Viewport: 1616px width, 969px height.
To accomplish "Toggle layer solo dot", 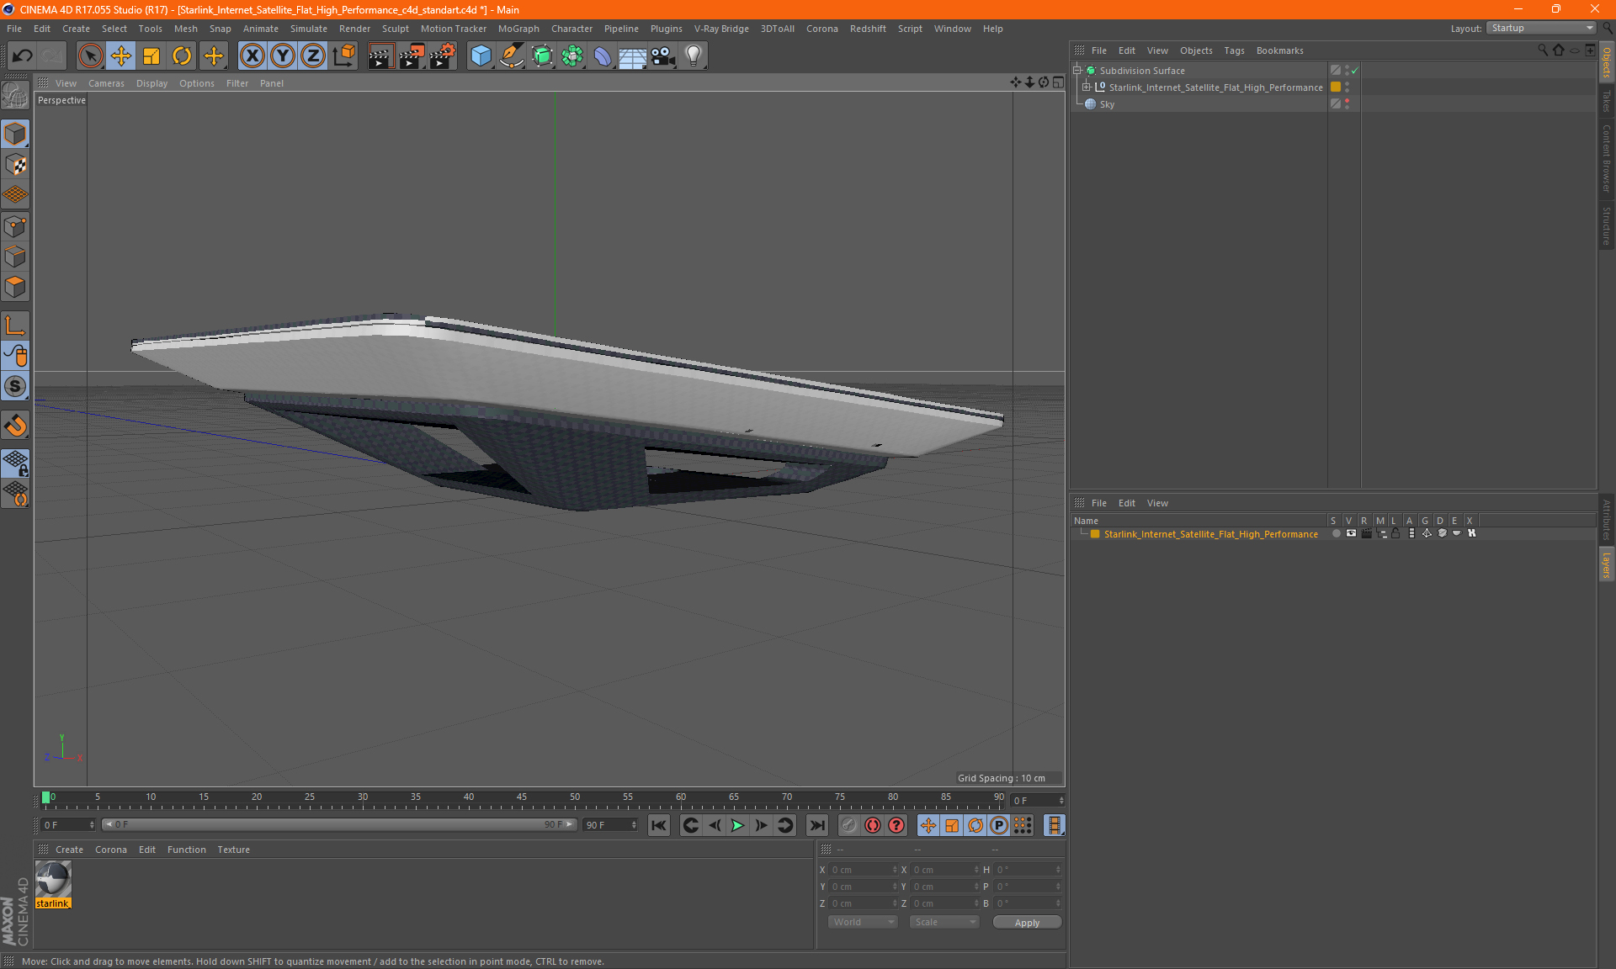I will (1336, 533).
